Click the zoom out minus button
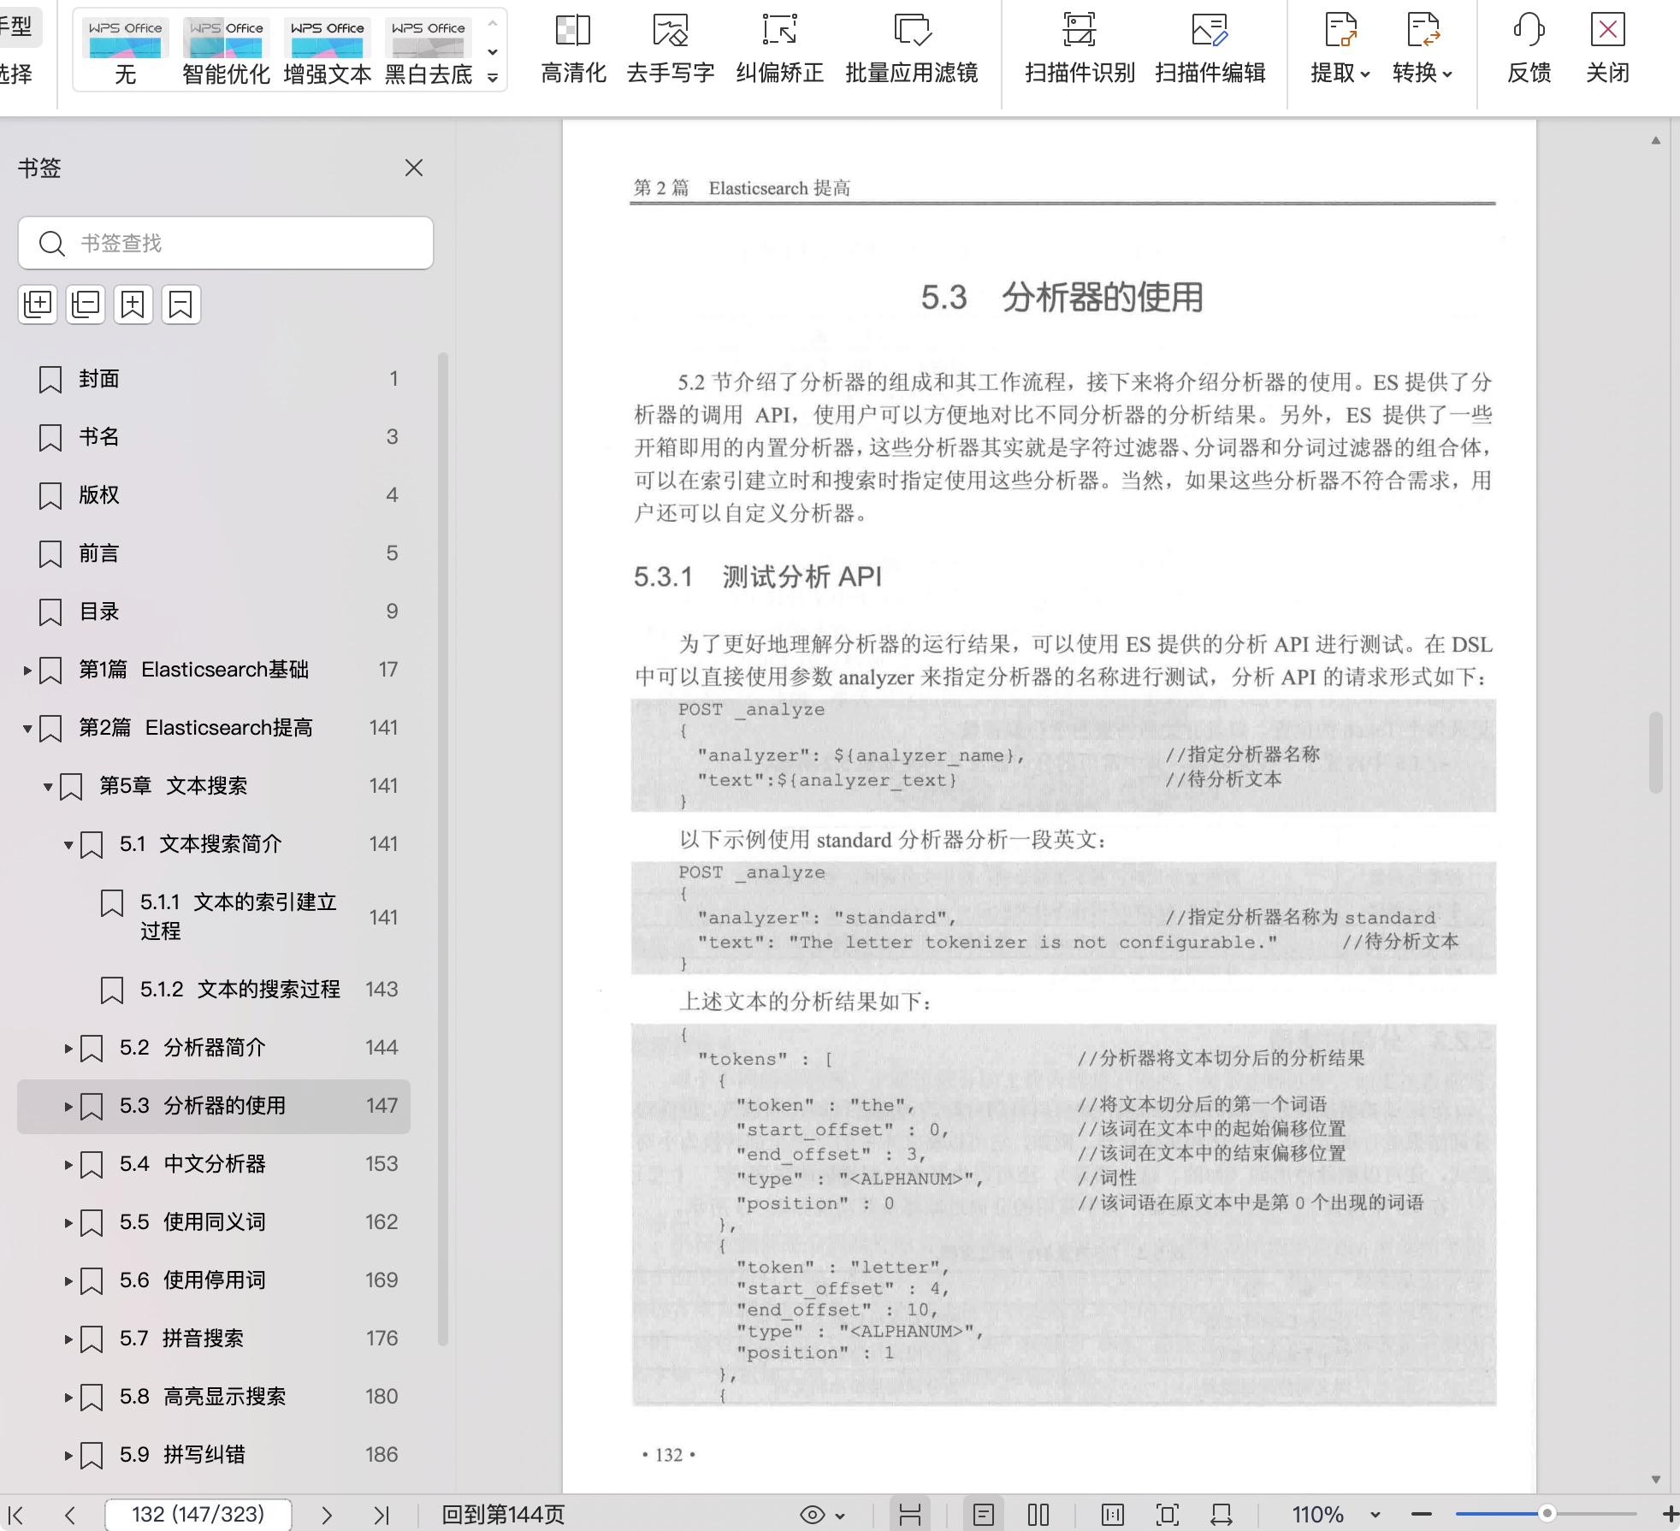Viewport: 1680px width, 1531px height. pyautogui.click(x=1421, y=1514)
